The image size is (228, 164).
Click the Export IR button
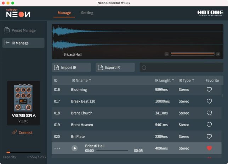pyautogui.click(x=115, y=68)
